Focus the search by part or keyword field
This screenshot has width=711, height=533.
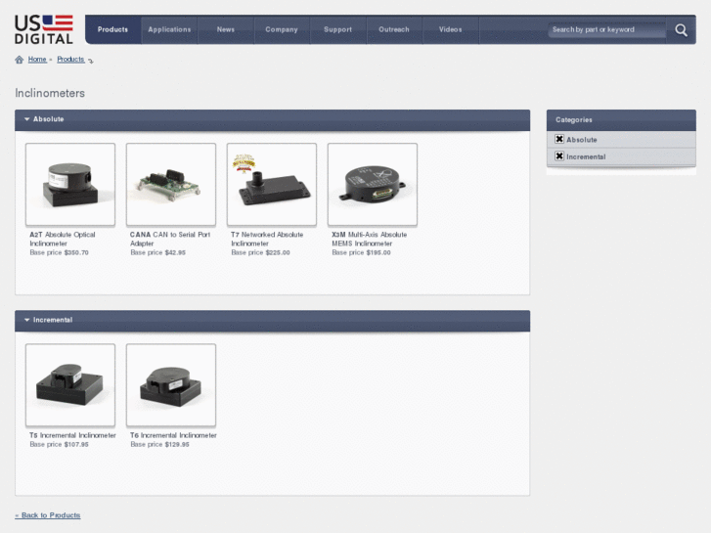[606, 30]
